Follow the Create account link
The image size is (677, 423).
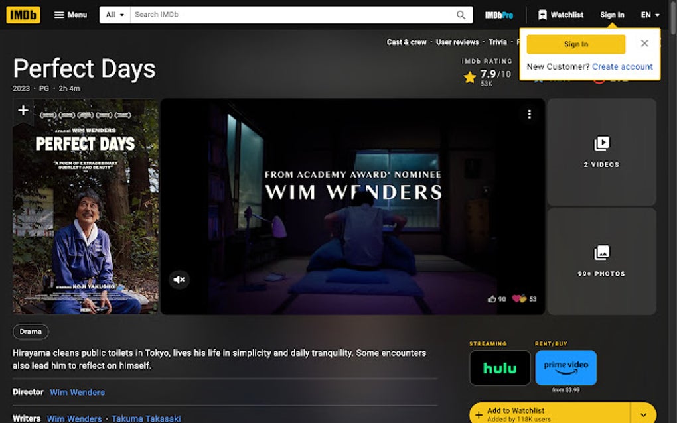point(622,67)
